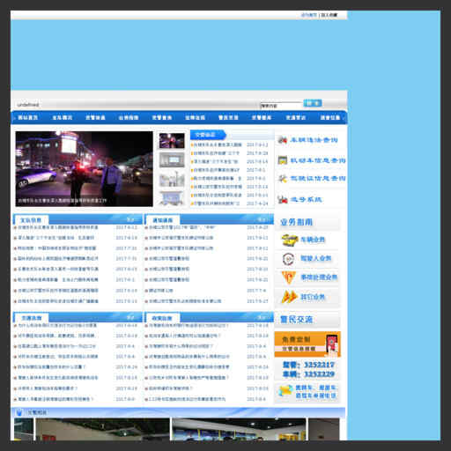Click 设为首页 in the top bar
451x451 pixels.
coord(309,15)
